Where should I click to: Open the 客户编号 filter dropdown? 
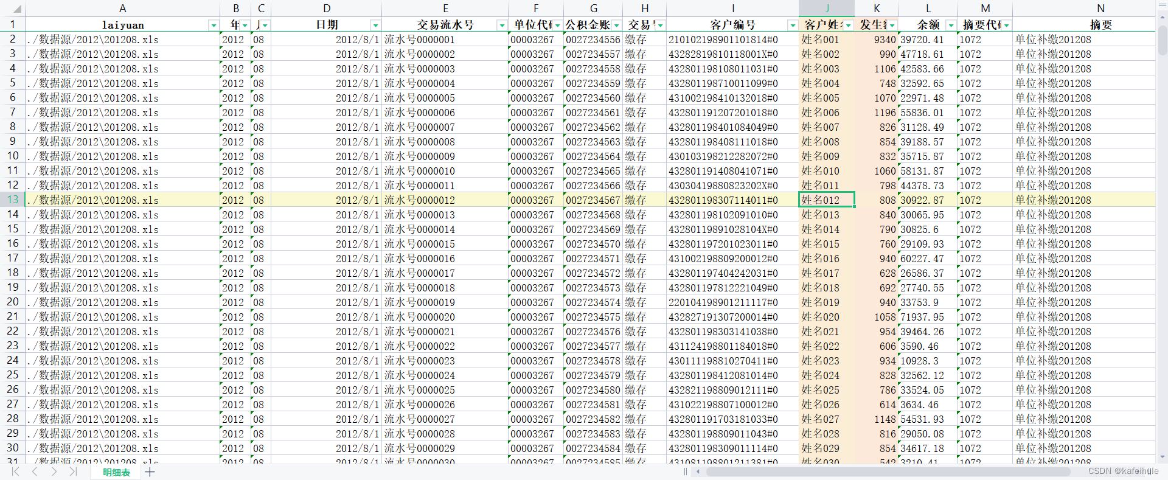click(x=793, y=25)
